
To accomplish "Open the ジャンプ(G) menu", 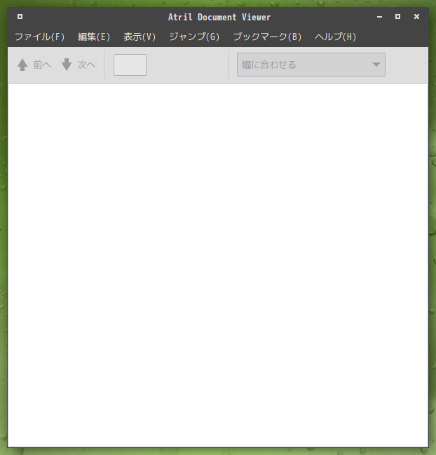I will pyautogui.click(x=194, y=37).
